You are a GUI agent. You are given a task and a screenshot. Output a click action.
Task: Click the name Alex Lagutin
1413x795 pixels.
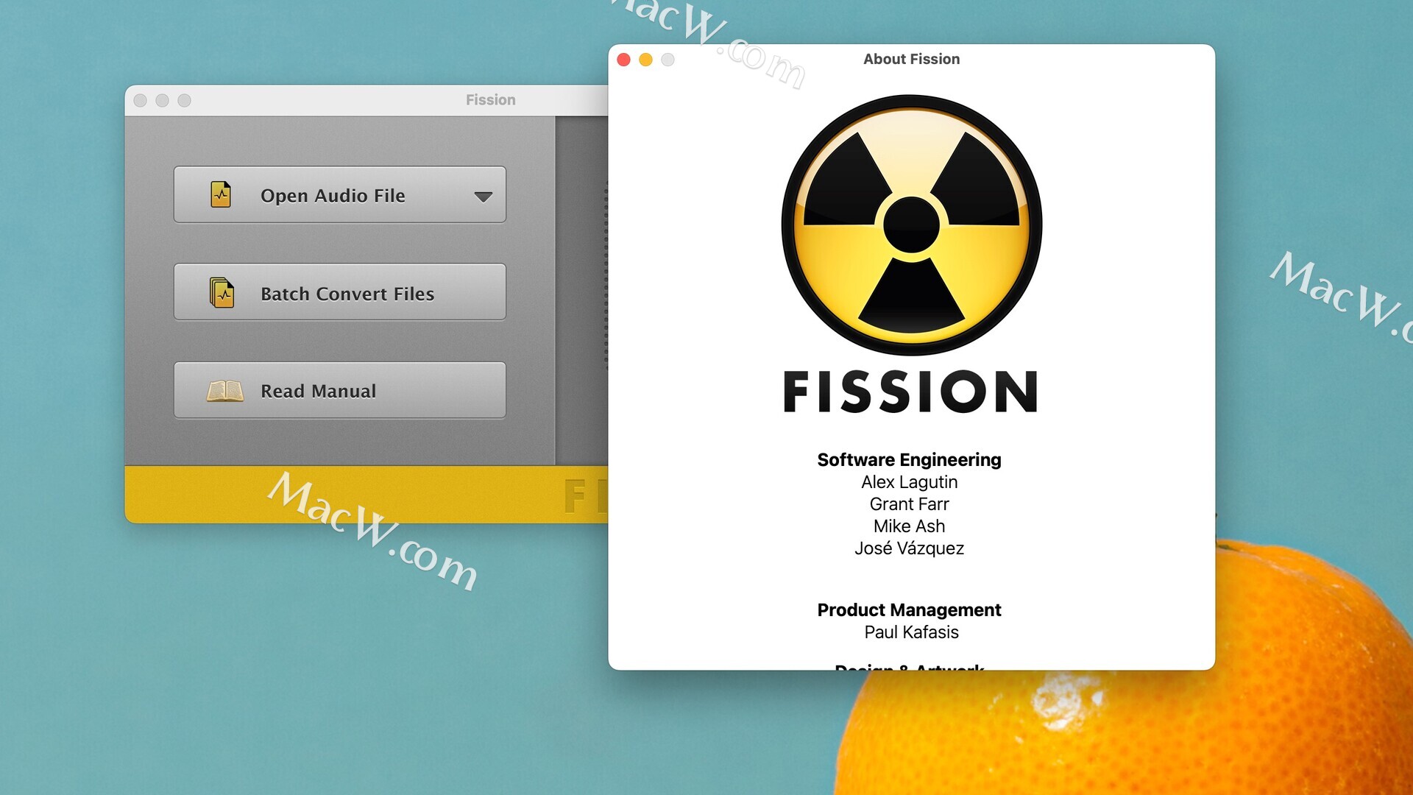pyautogui.click(x=910, y=482)
